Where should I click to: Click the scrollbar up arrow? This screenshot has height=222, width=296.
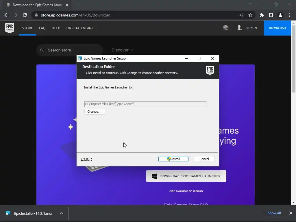click(293, 23)
